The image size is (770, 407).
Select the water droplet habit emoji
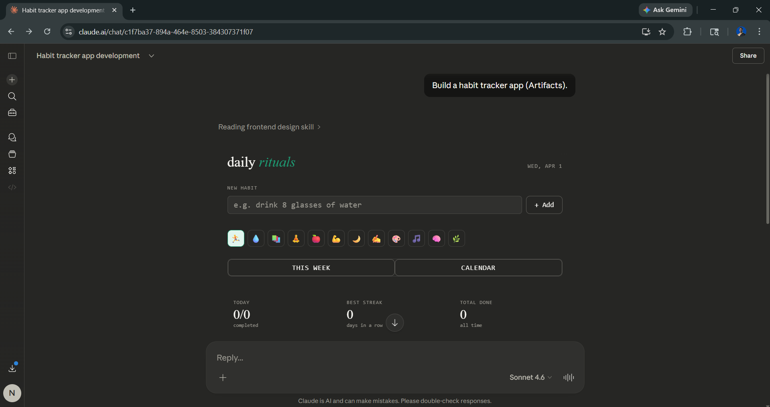256,239
